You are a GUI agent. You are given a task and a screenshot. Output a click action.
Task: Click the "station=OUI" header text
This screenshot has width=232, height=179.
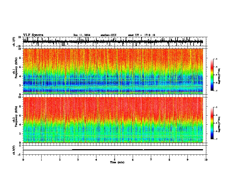pyautogui.click(x=108, y=35)
